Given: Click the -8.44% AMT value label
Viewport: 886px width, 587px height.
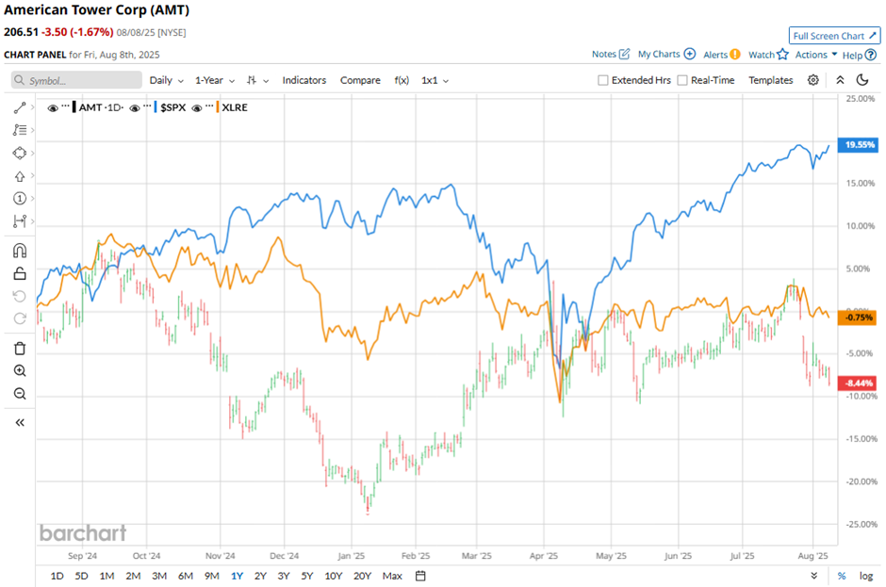Looking at the screenshot, I should pyautogui.click(x=857, y=383).
